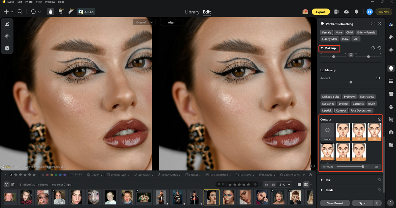This screenshot has height=208, width=396.
Task: Select the None contour option
Action: click(x=327, y=132)
